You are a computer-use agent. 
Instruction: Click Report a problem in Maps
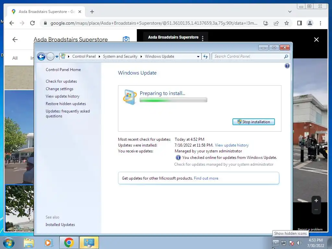pyautogui.click(x=310, y=229)
